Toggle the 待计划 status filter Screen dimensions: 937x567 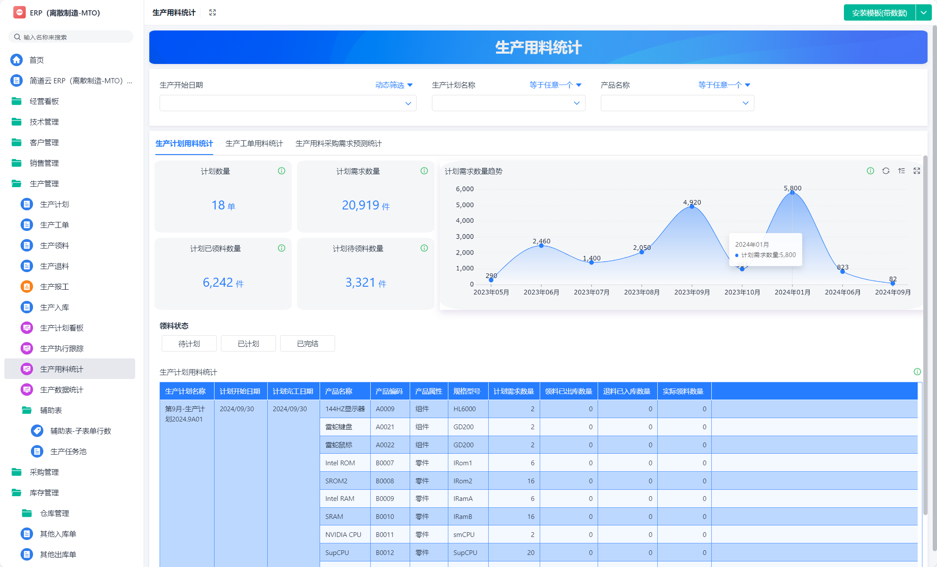pos(189,343)
